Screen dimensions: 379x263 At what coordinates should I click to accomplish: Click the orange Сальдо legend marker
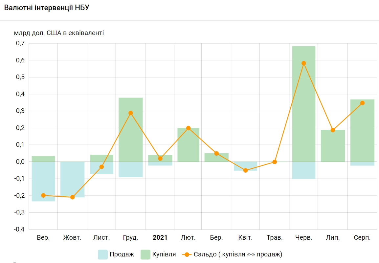click(187, 254)
